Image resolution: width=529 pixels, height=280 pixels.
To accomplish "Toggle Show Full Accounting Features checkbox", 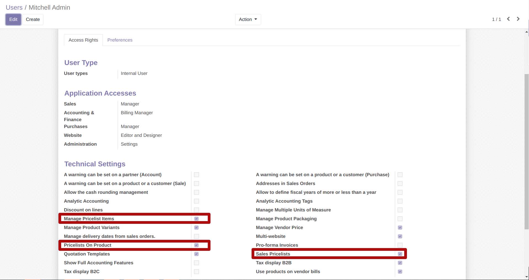I will click(196, 263).
